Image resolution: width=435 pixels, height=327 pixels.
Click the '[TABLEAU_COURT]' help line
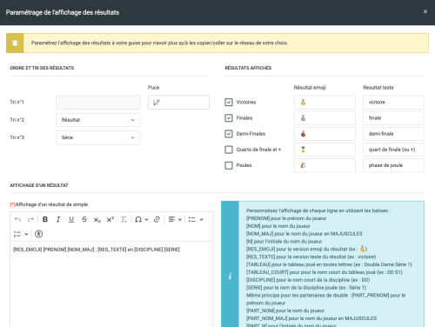tap(325, 272)
